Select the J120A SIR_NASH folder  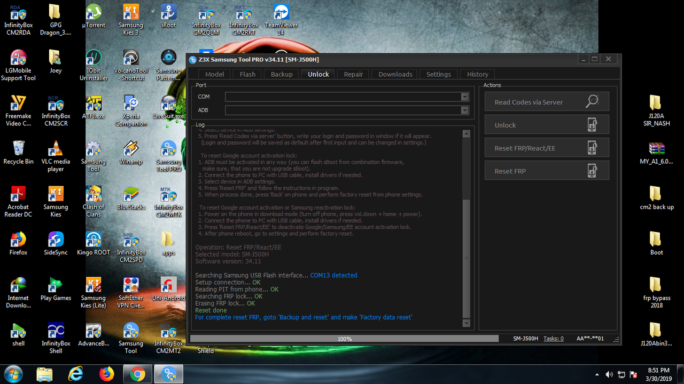(x=656, y=111)
